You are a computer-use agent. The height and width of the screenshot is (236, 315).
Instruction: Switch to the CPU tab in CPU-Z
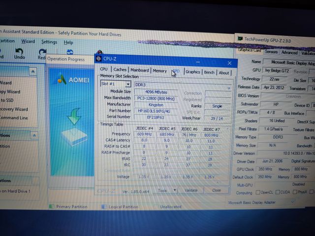[x=104, y=69]
